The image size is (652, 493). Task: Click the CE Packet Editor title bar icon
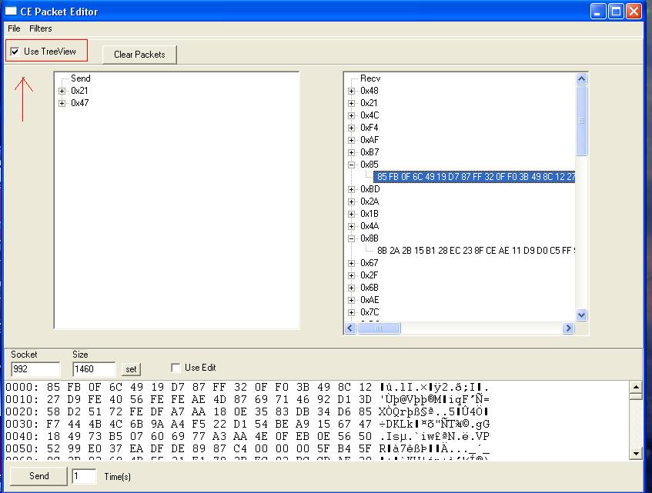pos(11,11)
